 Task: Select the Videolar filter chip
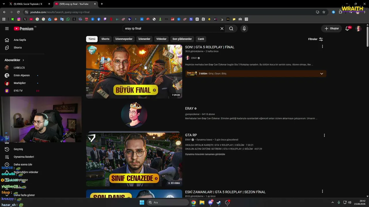[x=161, y=39]
